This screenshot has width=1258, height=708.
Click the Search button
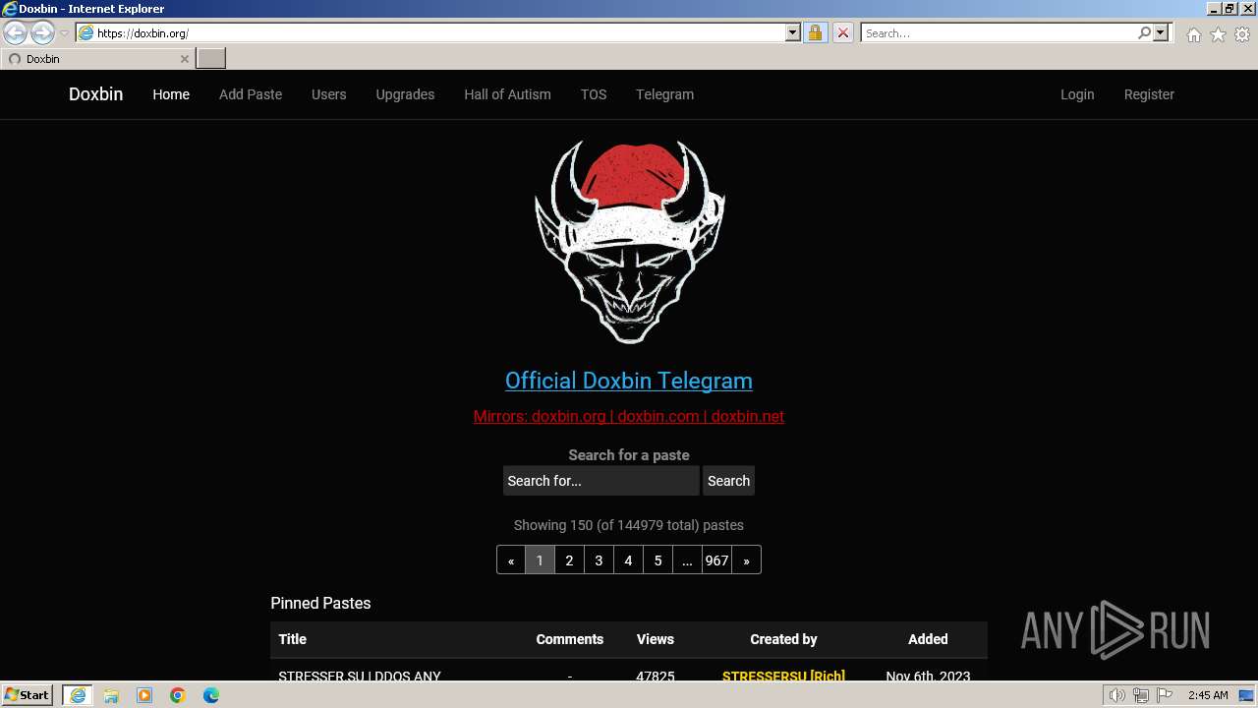coord(728,481)
